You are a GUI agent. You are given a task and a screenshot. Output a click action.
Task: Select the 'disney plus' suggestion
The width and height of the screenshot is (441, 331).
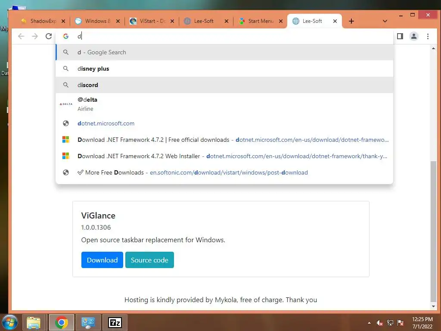[224, 69]
